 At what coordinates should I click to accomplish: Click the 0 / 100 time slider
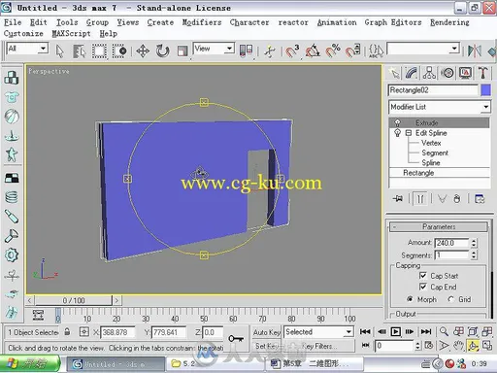point(74,300)
